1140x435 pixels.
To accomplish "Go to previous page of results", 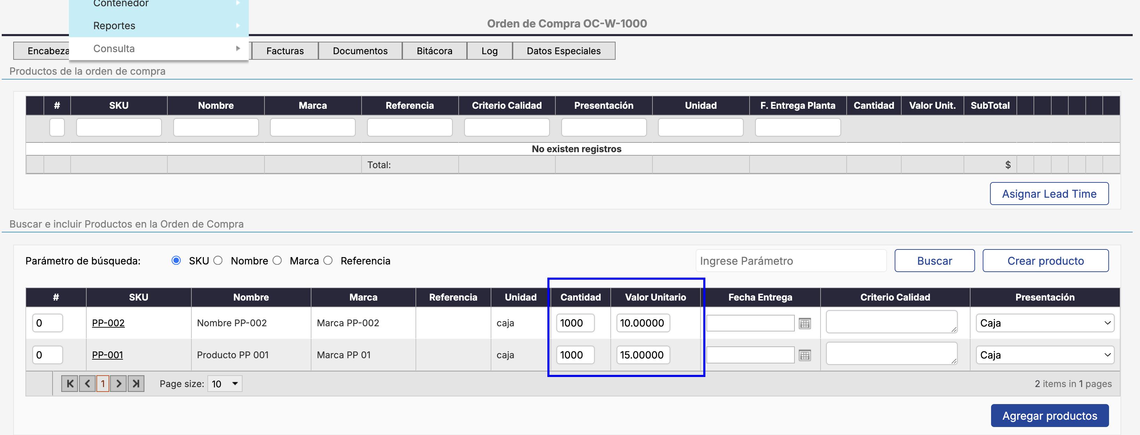I will tap(87, 384).
